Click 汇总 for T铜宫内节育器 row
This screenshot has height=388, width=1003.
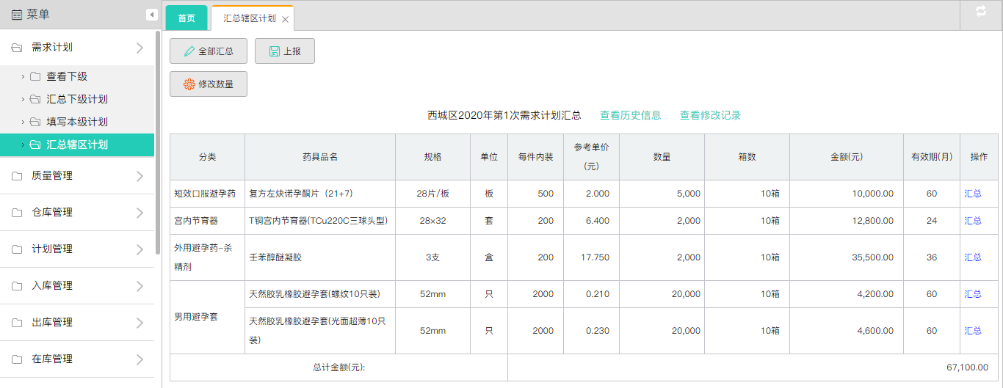[973, 221]
